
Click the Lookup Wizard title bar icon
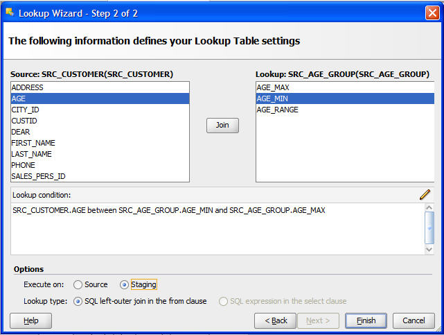point(10,12)
